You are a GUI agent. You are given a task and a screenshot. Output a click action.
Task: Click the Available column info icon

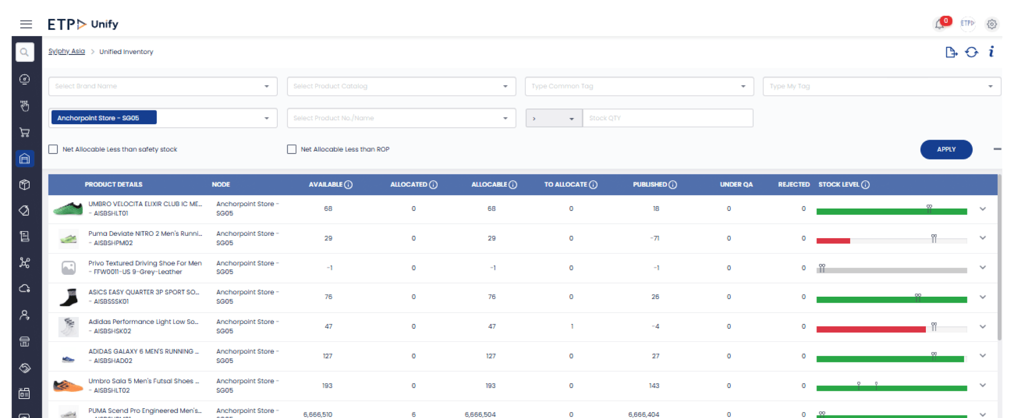pos(349,185)
